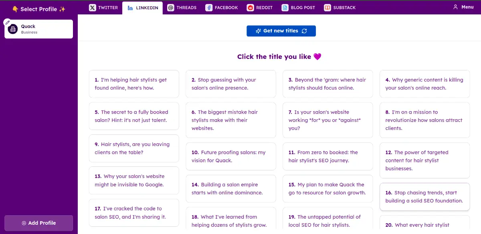
Task: Switch to the Reddit tab
Action: coord(261,8)
